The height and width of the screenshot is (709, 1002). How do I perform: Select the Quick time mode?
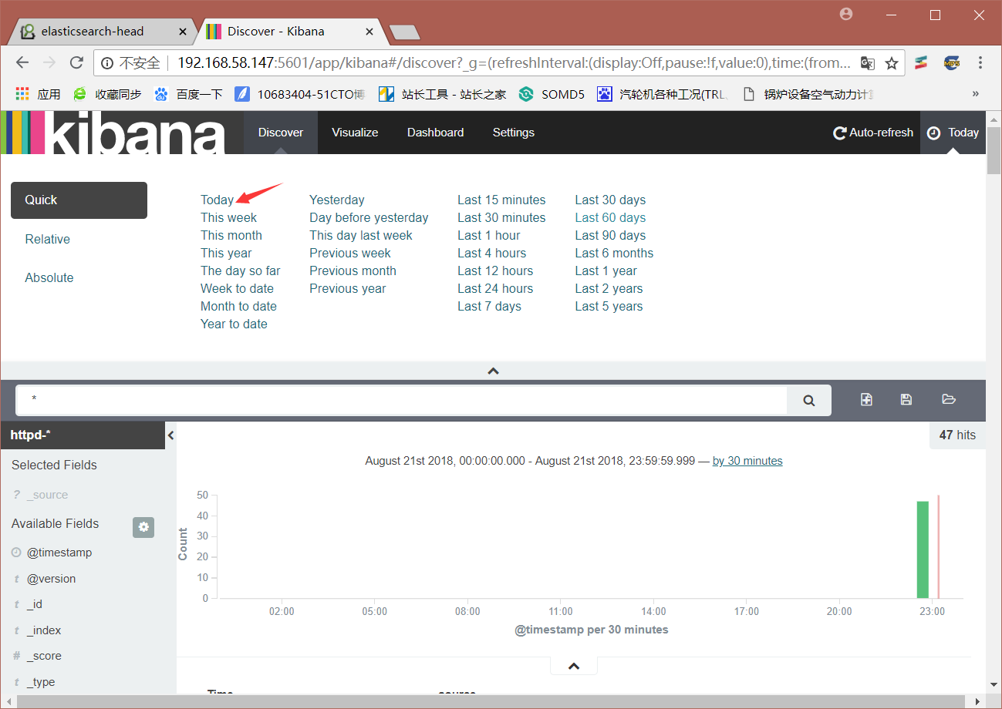coord(79,200)
